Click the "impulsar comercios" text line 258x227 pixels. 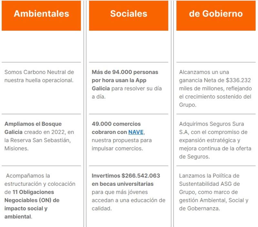pyautogui.click(x=117, y=148)
